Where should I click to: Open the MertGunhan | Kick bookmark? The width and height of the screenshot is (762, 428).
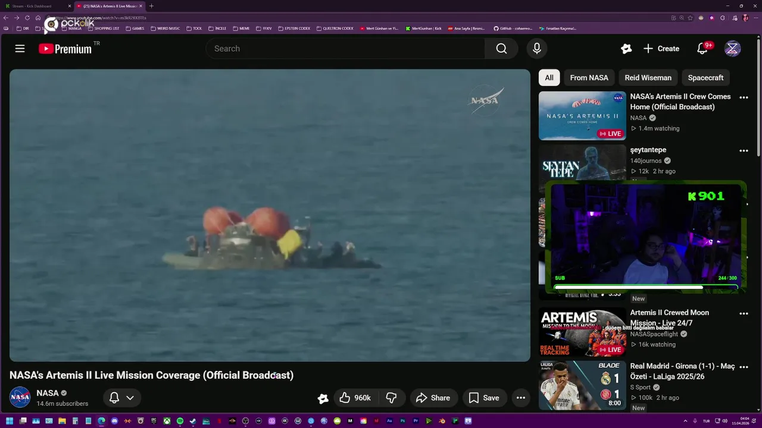(424, 28)
